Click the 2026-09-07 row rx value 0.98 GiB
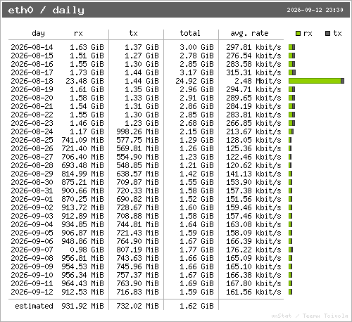 click(87, 250)
